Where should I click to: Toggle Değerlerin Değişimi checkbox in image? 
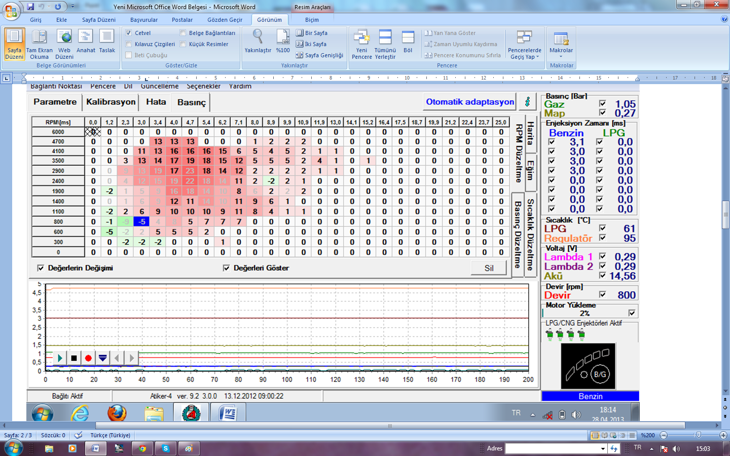click(41, 268)
